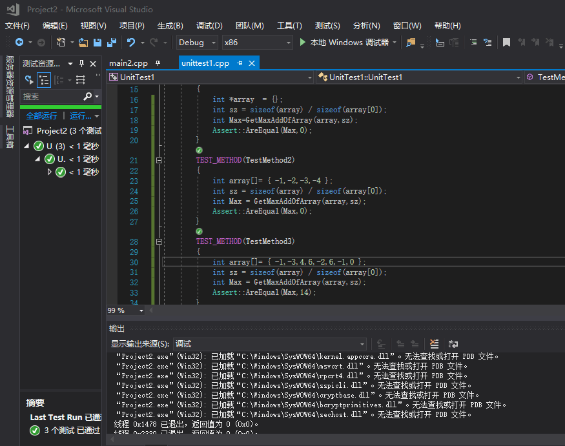
Task: Open the 帮助(H) menu
Action: 447,26
